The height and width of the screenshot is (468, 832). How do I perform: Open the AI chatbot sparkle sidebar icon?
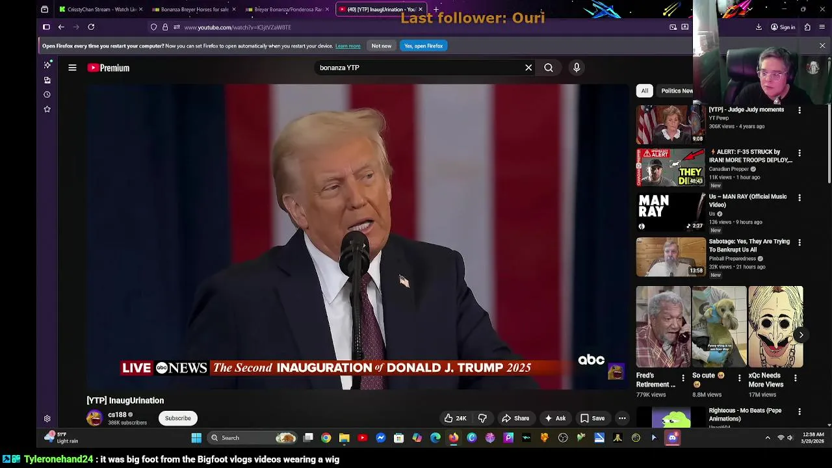pyautogui.click(x=47, y=64)
